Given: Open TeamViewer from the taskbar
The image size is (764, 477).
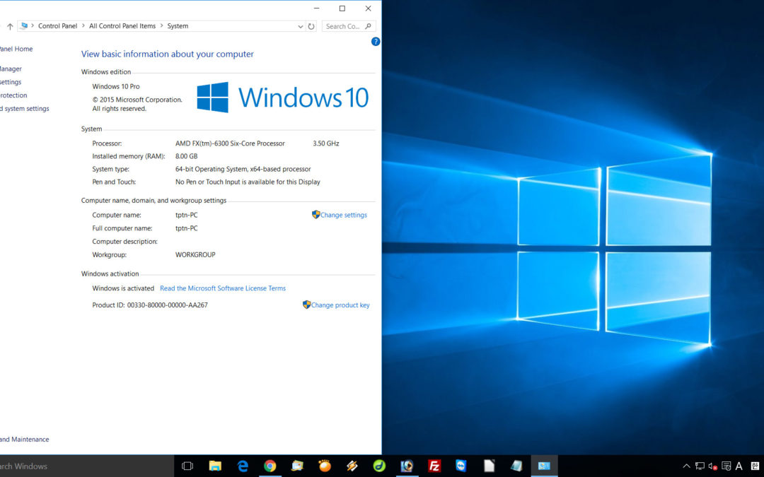Looking at the screenshot, I should point(461,466).
